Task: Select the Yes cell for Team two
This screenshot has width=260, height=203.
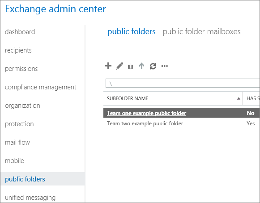Action: coord(251,124)
